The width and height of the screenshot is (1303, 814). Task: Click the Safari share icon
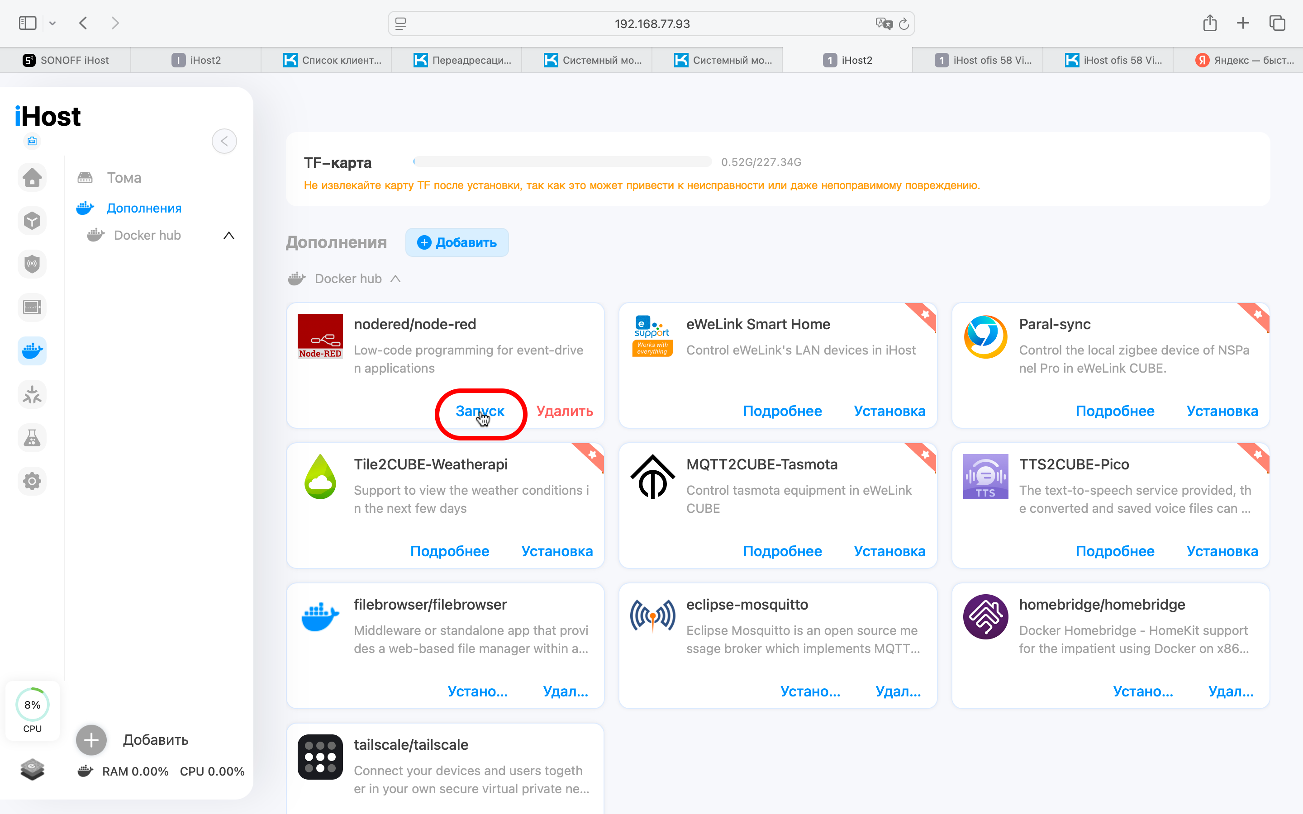1209,23
